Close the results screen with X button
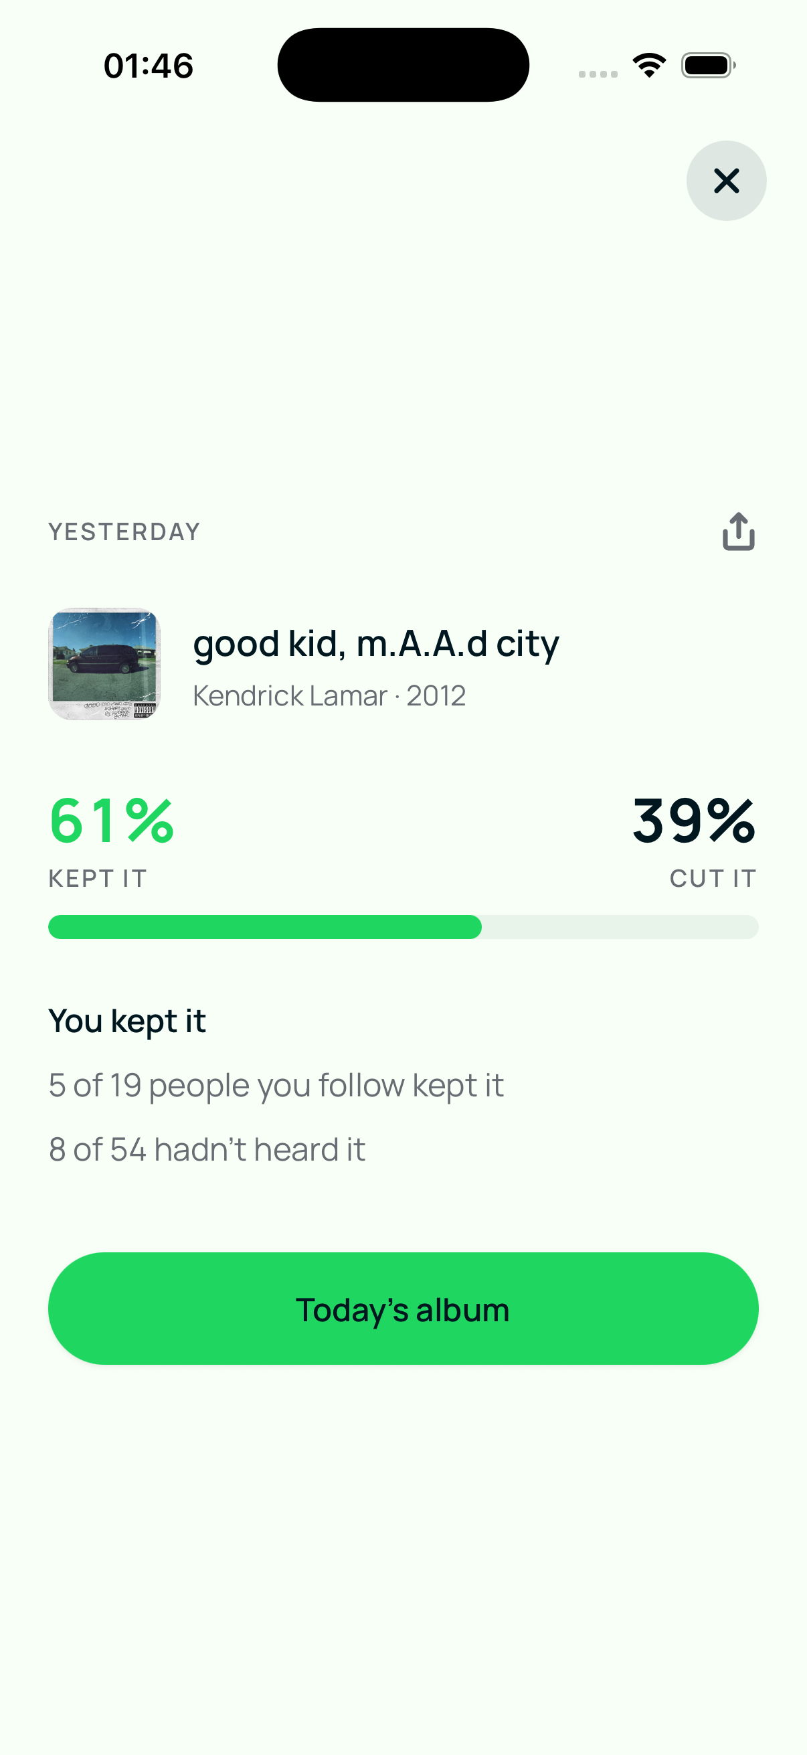 tap(726, 181)
